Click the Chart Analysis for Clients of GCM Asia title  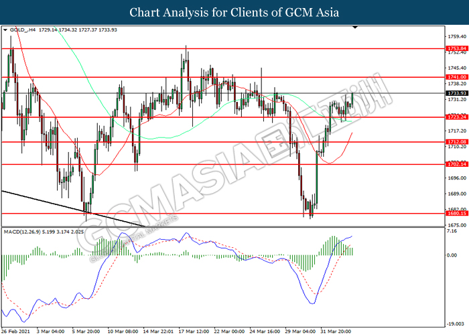click(x=234, y=13)
